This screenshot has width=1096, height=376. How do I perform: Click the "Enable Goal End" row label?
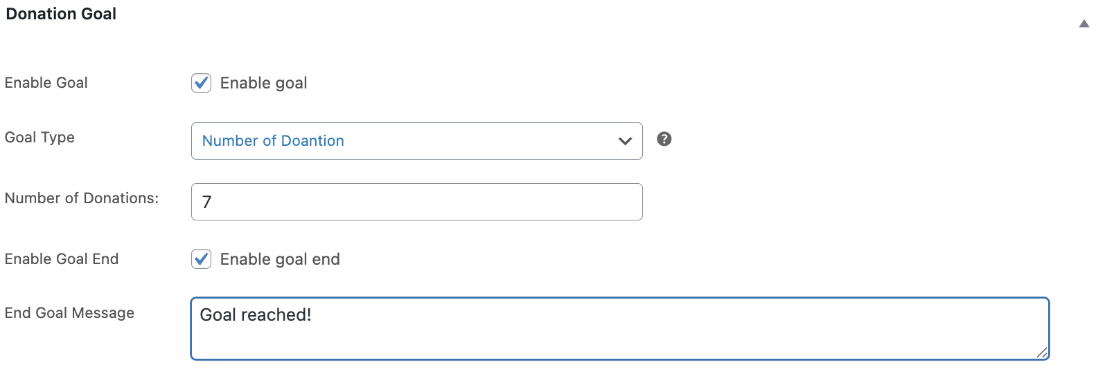(62, 259)
